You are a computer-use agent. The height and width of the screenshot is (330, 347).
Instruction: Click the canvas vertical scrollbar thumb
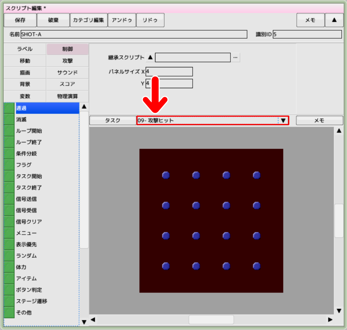[x=339, y=221]
